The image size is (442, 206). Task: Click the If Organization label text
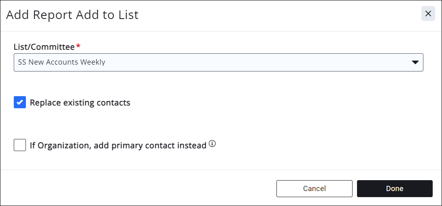tap(118, 145)
